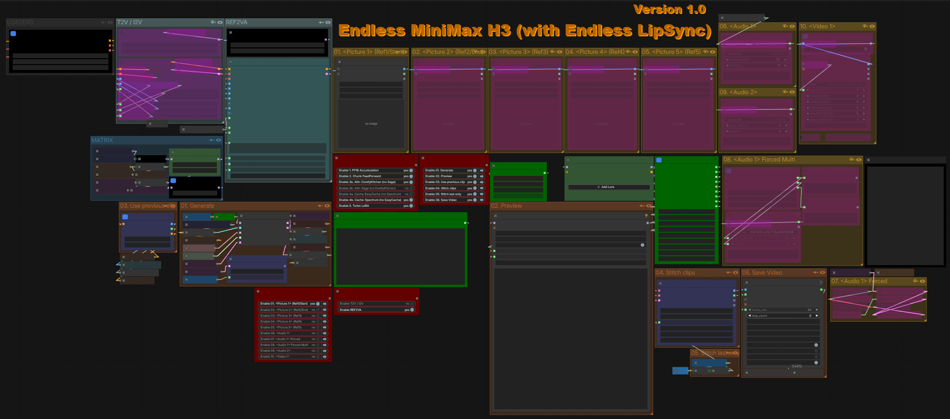Click bypass icon on 06. Save Video header

816,272
